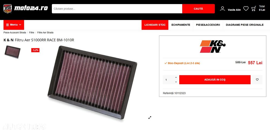
Task: Add product to favorites with heart button
Action: tap(257, 80)
